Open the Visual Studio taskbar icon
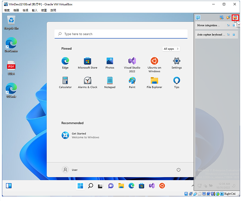The height and width of the screenshot is (201, 245). point(152,186)
